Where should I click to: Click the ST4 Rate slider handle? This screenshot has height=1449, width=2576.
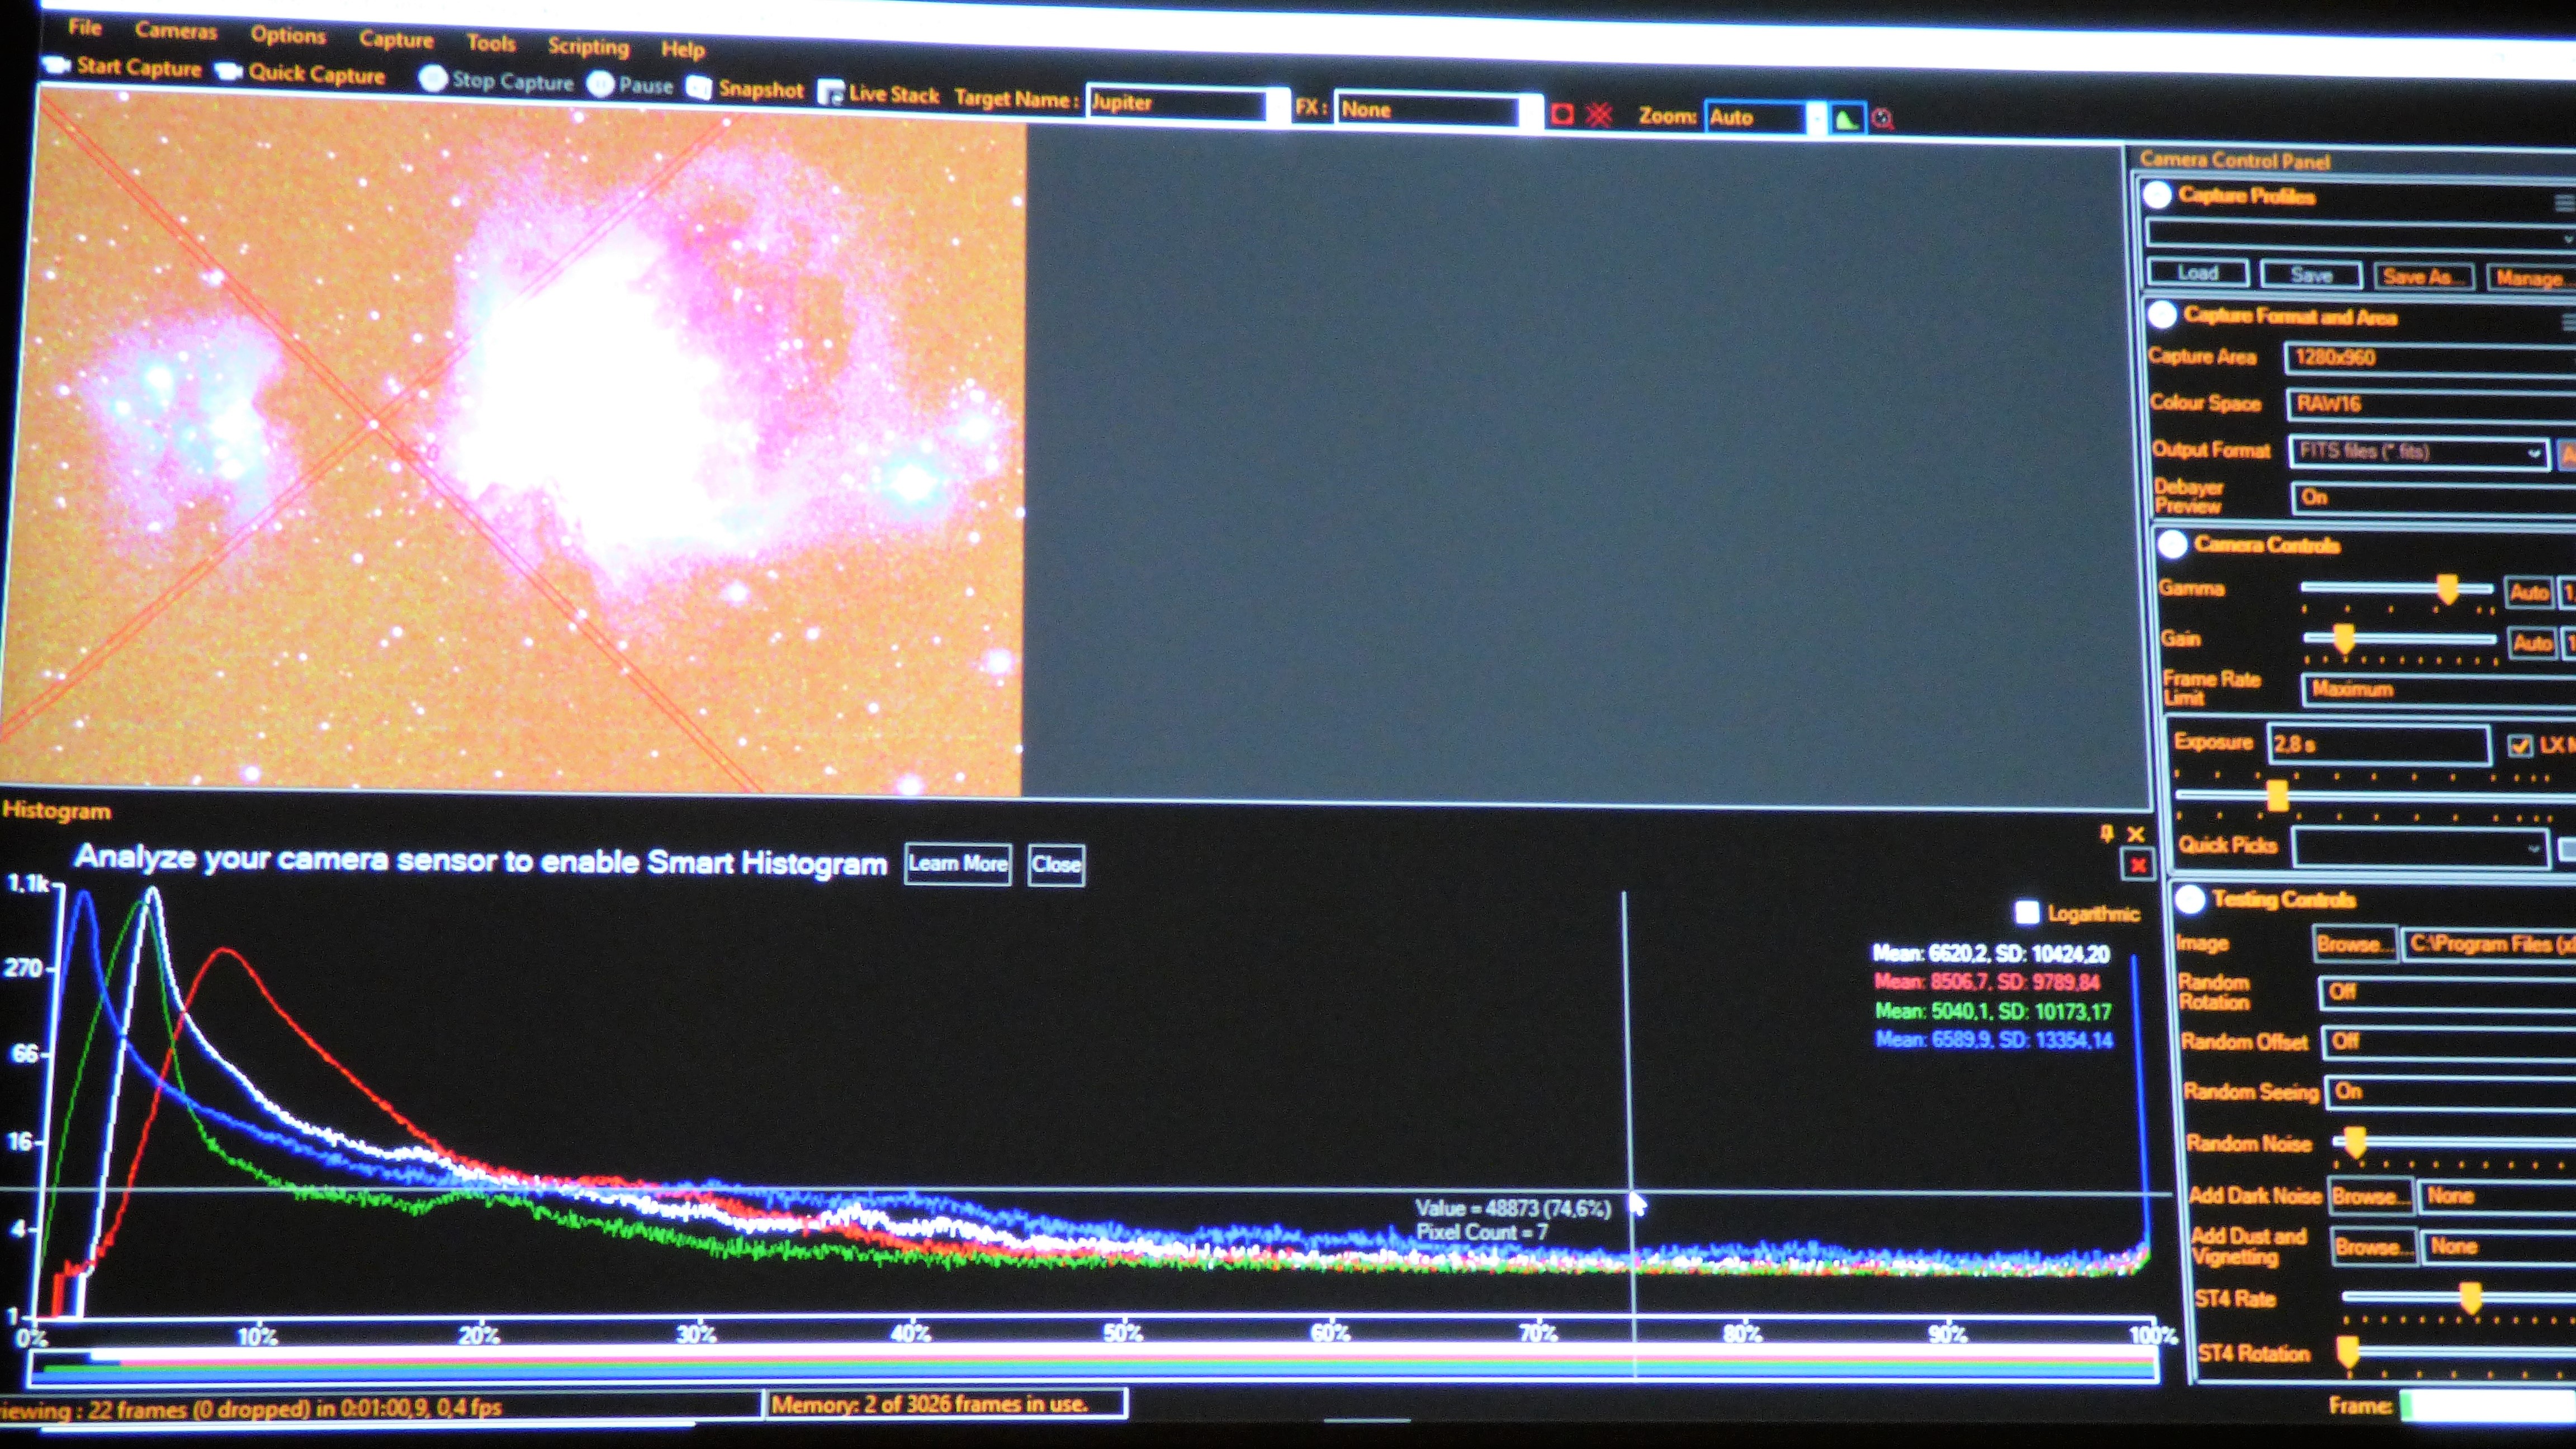click(2470, 1298)
